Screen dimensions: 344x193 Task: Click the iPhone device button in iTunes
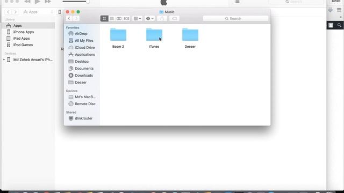click(60, 12)
